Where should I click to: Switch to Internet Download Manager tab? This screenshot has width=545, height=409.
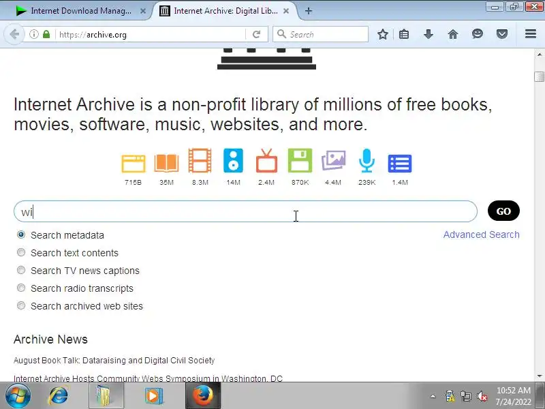pos(80,11)
